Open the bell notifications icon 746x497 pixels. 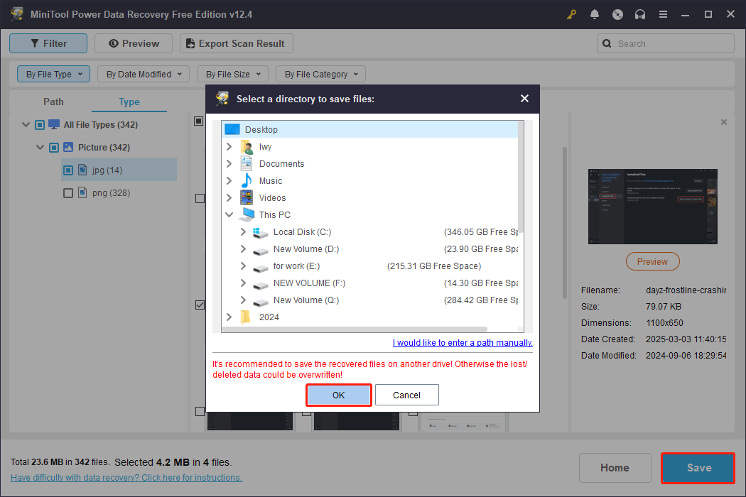click(x=594, y=14)
